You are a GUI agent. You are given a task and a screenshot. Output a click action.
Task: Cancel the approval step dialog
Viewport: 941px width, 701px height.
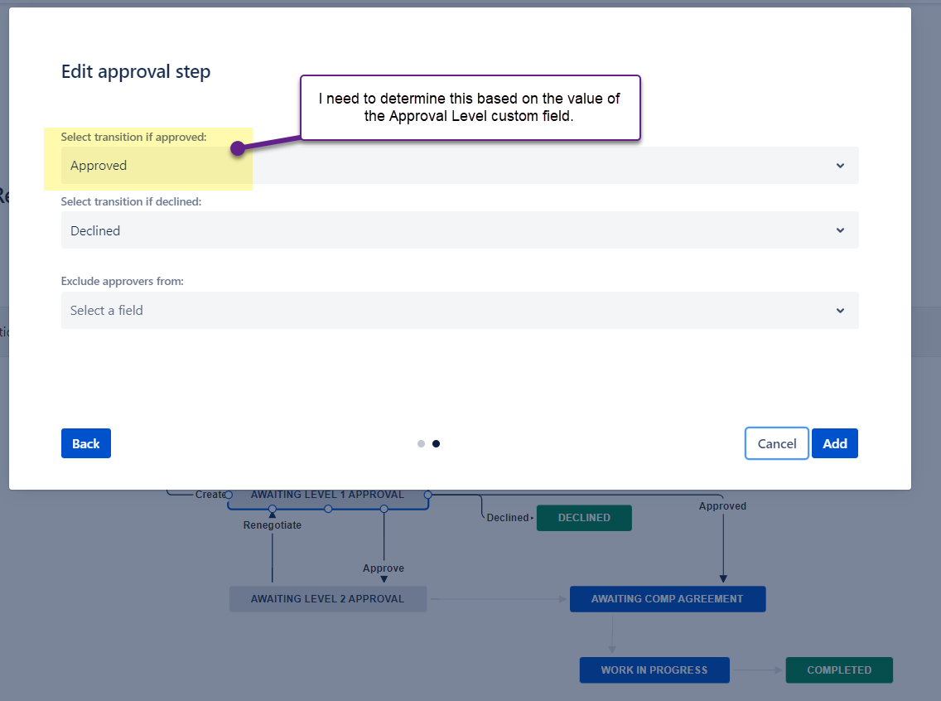coord(776,443)
